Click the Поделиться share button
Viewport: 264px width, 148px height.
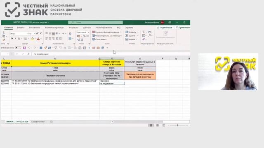pos(165,28)
